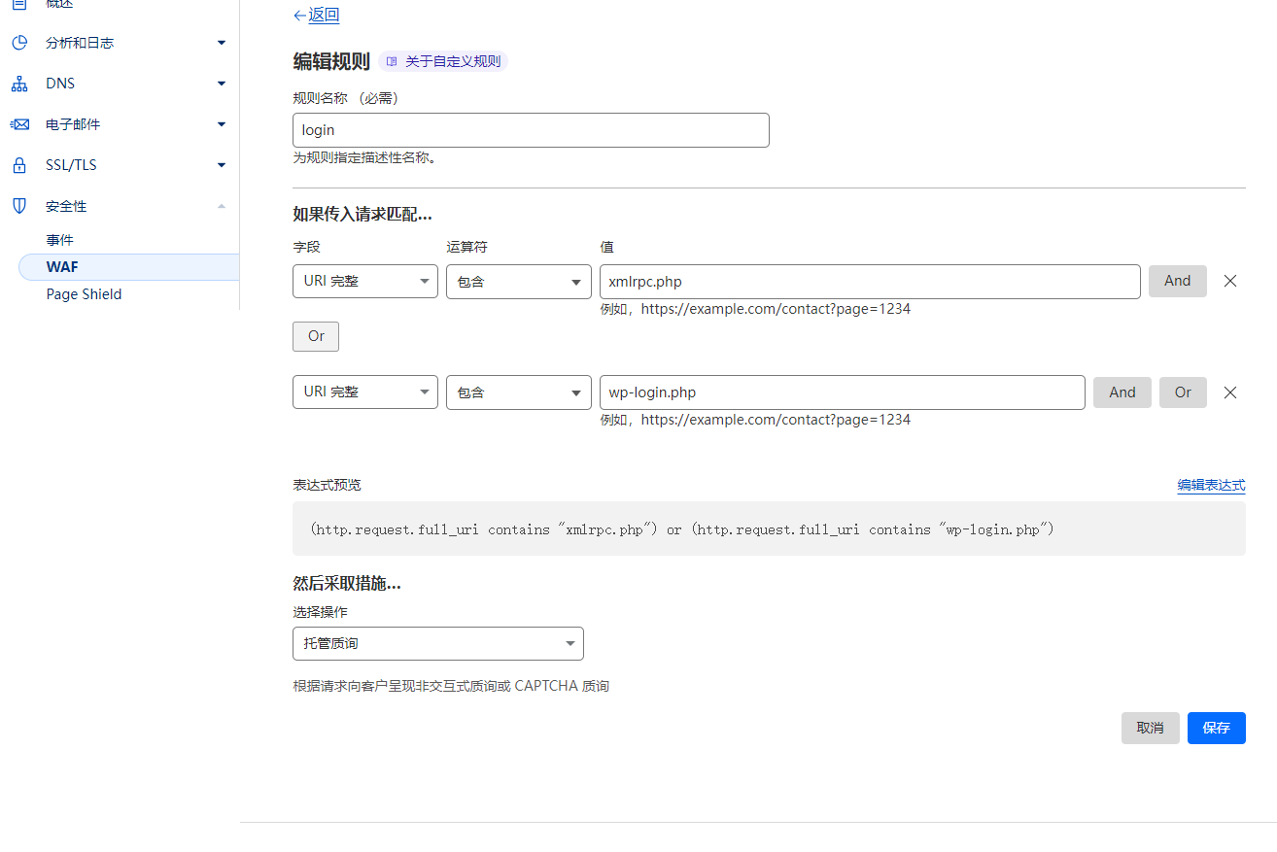Open 分析和日志 in sidebar
The width and height of the screenshot is (1277, 852).
(80, 43)
